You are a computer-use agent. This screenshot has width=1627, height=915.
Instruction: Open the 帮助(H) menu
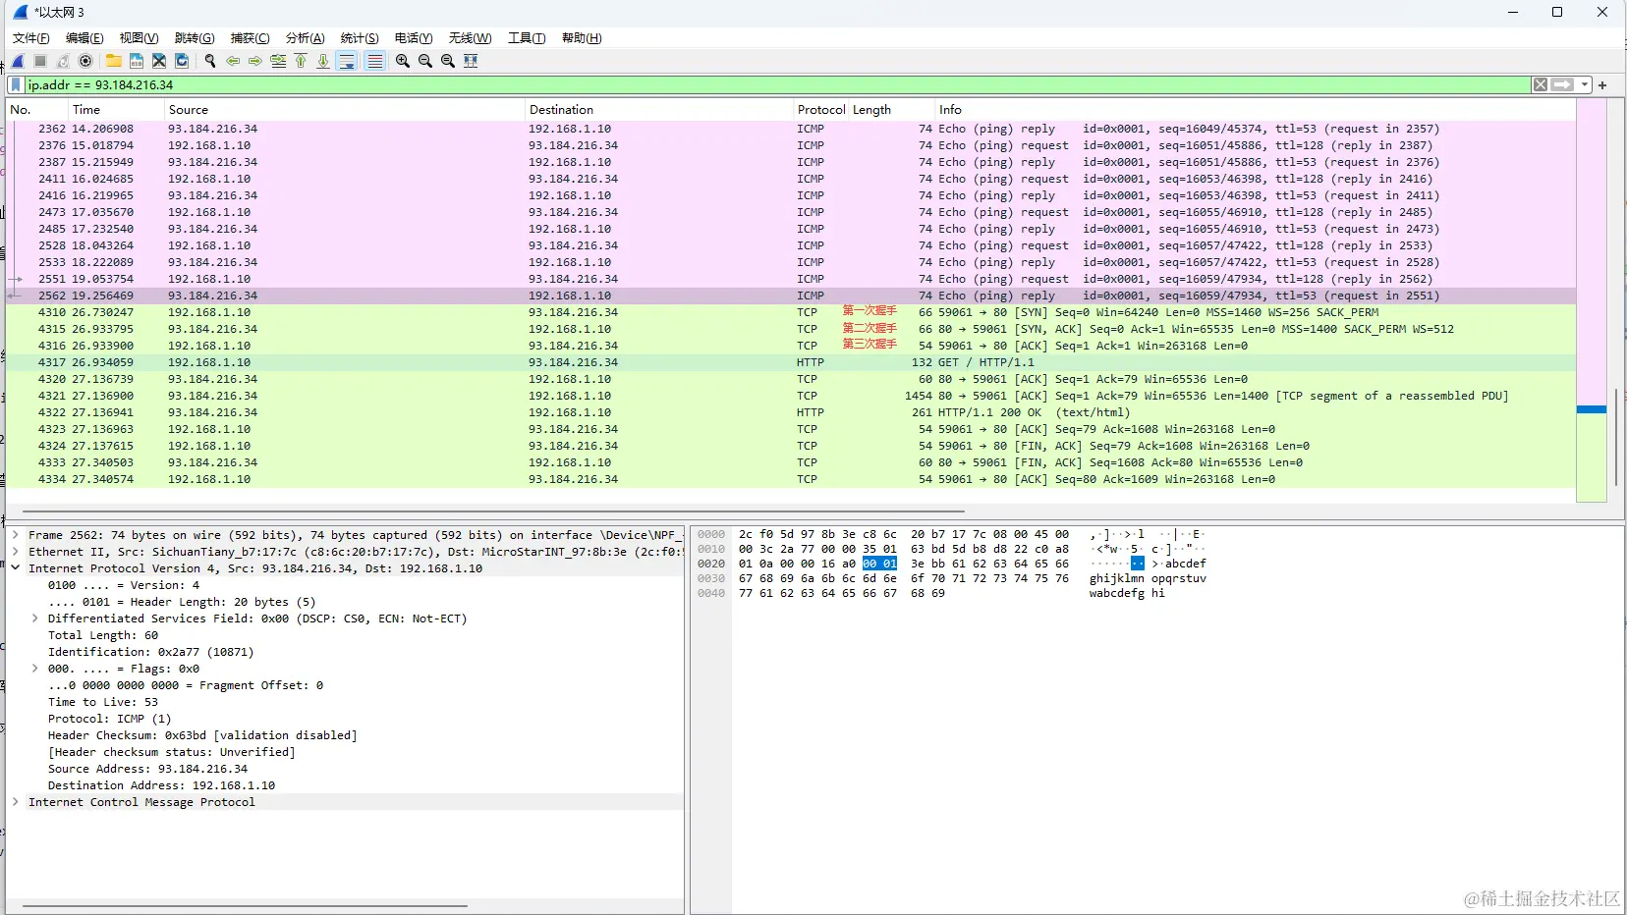pos(582,38)
